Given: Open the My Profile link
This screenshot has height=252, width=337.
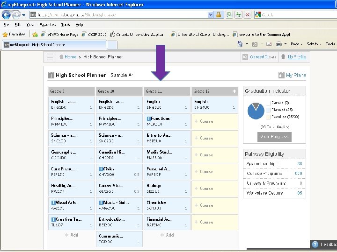Looking at the screenshot, I should 297,57.
